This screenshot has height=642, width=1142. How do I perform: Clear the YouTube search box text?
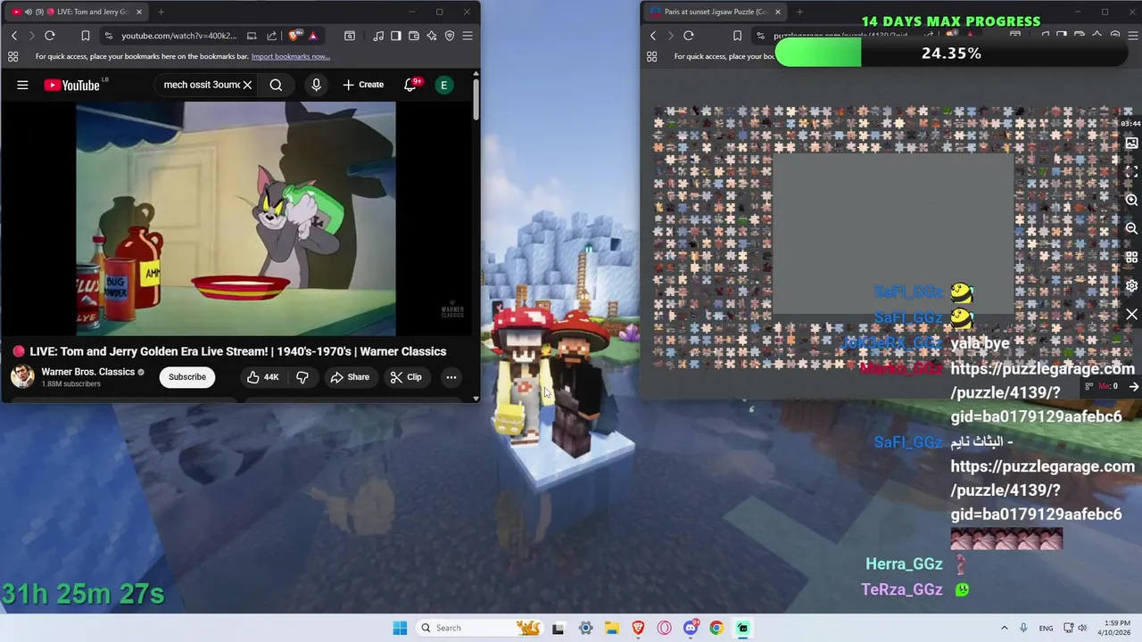click(247, 85)
